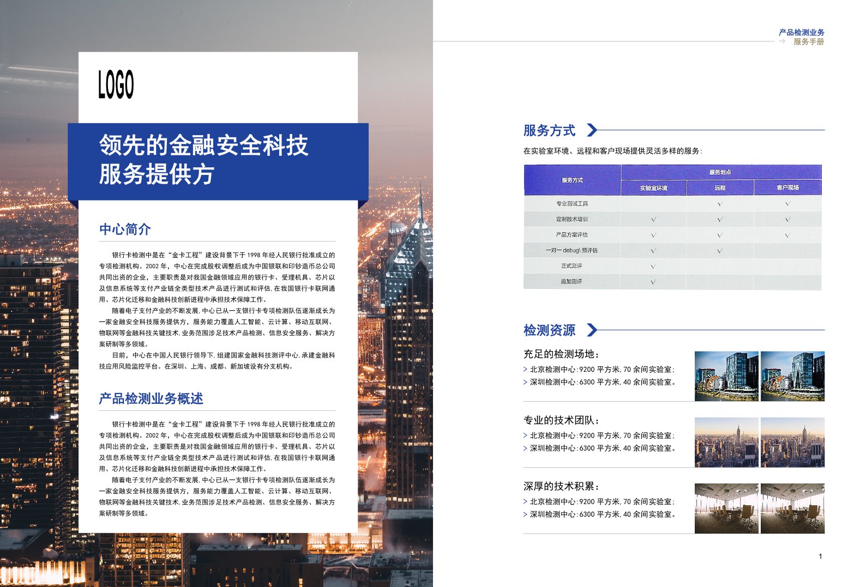Image resolution: width=866 pixels, height=587 pixels.
Task: Click the checkmark for 产品方案评估 under 远程
Action: 720,235
